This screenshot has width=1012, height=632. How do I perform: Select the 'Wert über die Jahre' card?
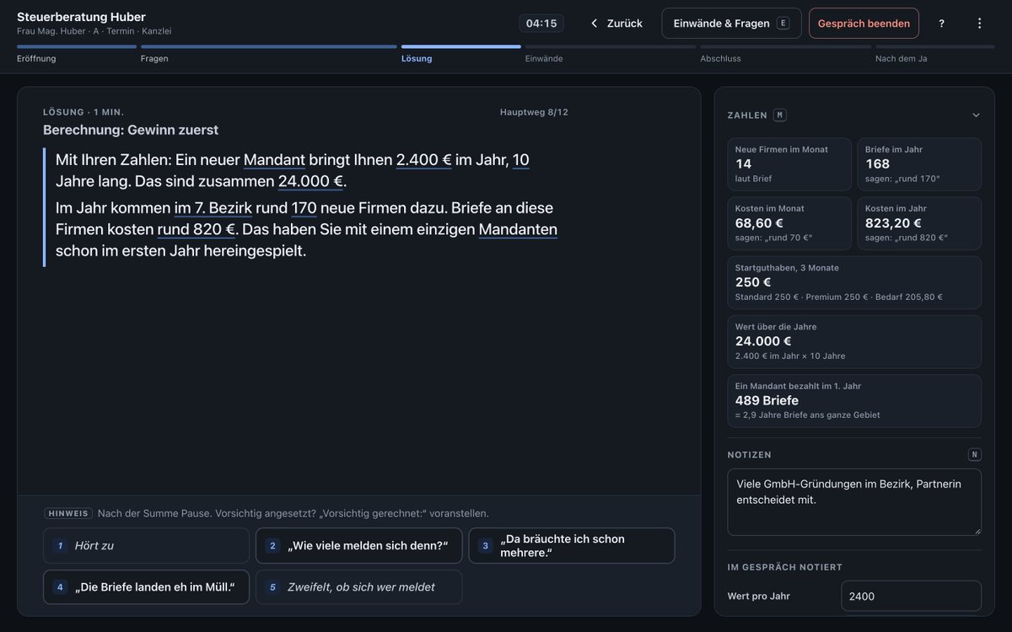pyautogui.click(x=854, y=341)
